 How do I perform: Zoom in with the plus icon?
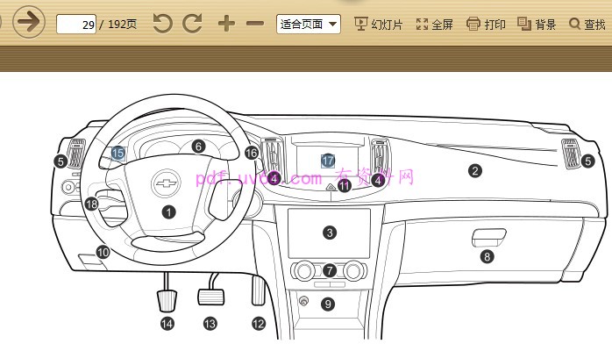(x=226, y=24)
